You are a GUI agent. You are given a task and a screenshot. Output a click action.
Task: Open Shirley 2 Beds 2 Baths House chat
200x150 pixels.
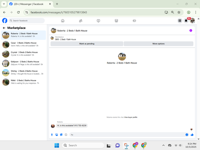[x=24, y=72]
